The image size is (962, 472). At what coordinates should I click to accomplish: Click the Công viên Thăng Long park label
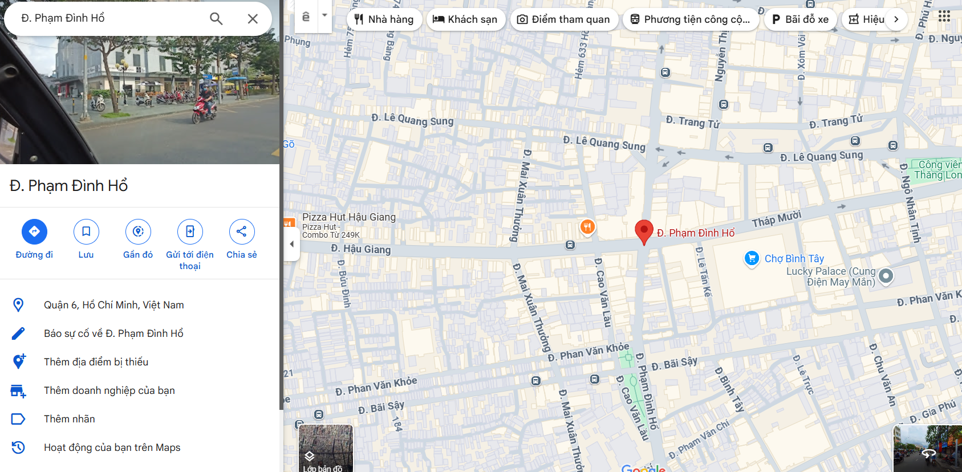point(938,170)
